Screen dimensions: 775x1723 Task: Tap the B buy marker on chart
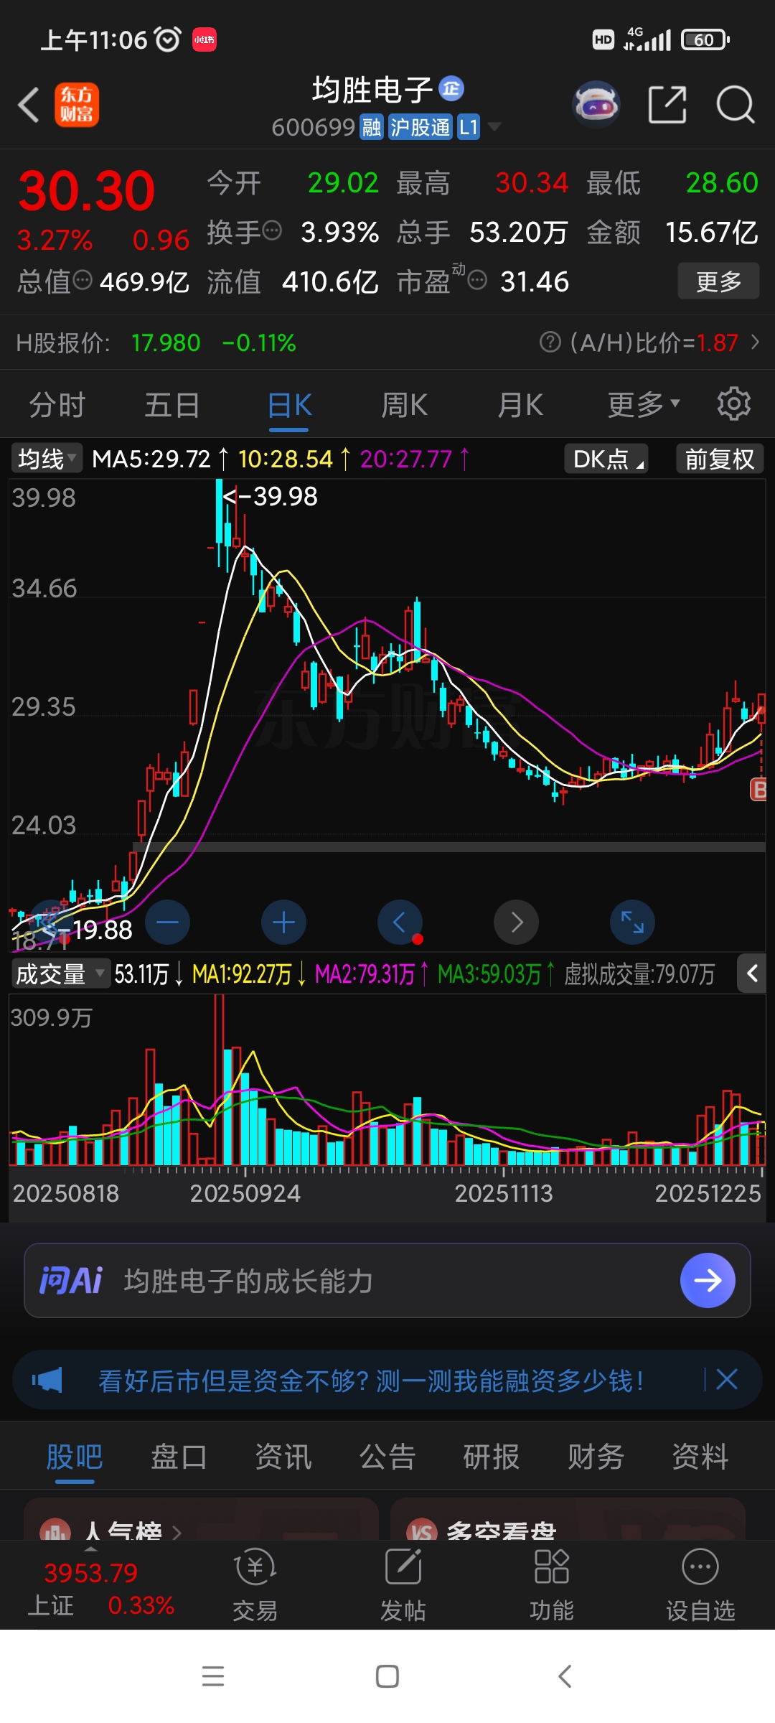point(758,790)
